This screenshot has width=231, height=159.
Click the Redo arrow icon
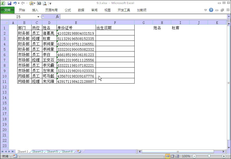point(23,3)
